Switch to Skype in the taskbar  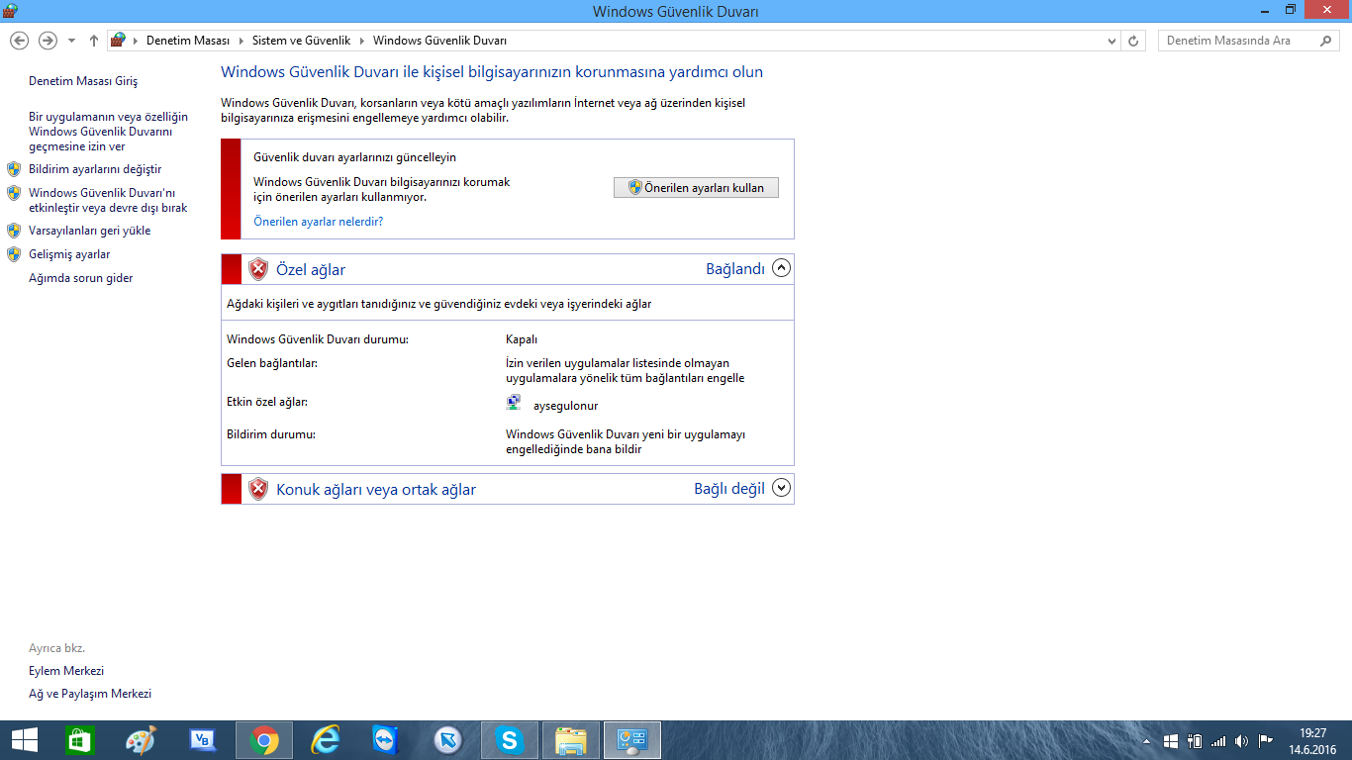pyautogui.click(x=510, y=740)
